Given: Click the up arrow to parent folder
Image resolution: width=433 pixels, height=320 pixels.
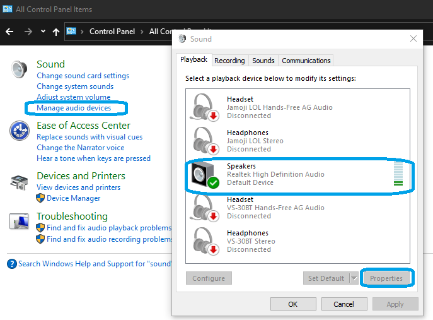Looking at the screenshot, I should click(56, 32).
